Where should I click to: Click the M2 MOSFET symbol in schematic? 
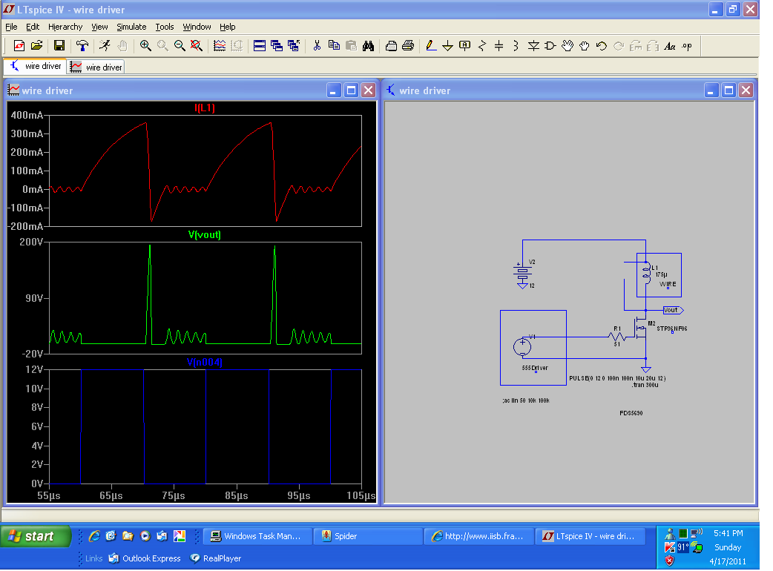click(x=641, y=329)
